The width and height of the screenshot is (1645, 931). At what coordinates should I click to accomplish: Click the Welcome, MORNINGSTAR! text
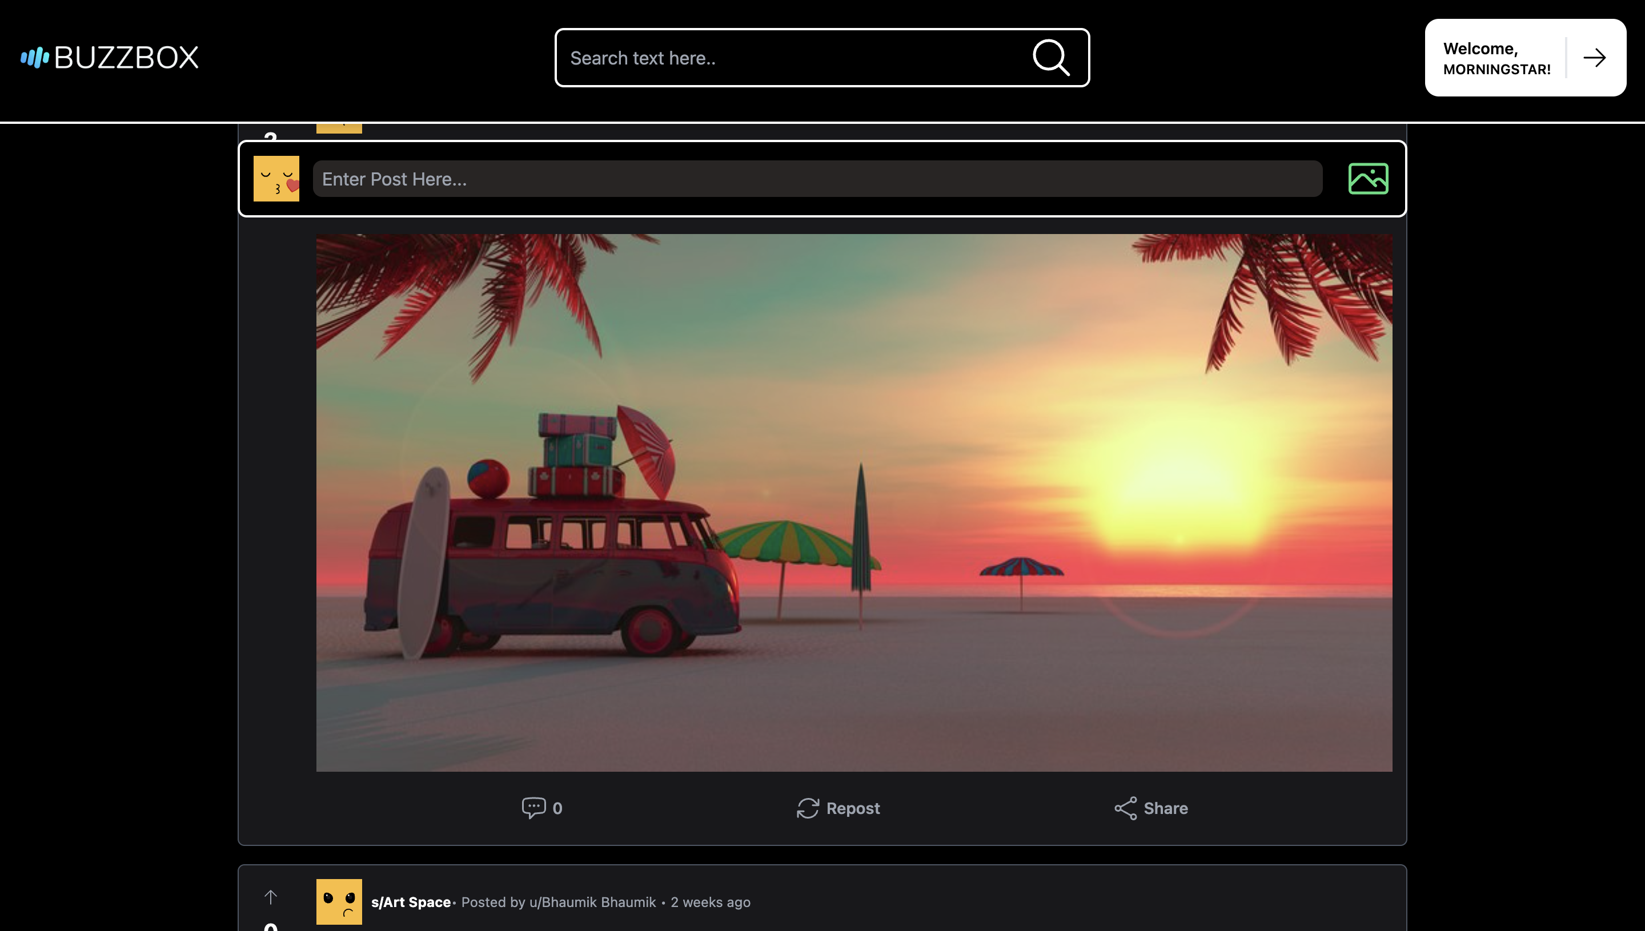[x=1496, y=58]
